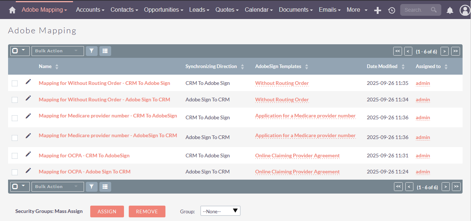Open notifications bell icon
This screenshot has width=471, height=221.
click(450, 10)
